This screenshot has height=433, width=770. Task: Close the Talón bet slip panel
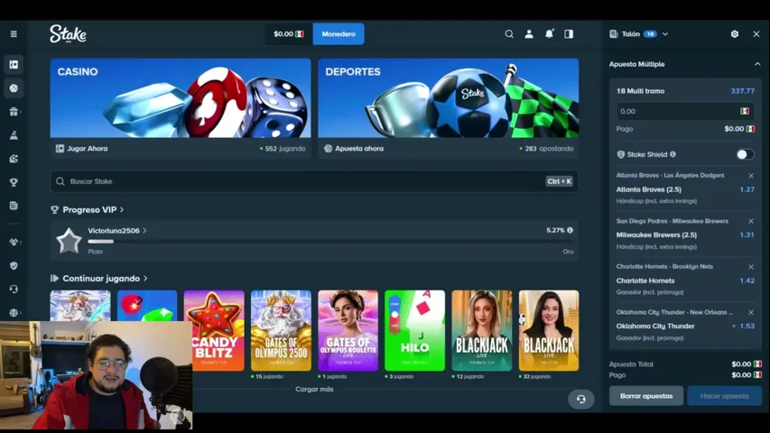point(756,34)
